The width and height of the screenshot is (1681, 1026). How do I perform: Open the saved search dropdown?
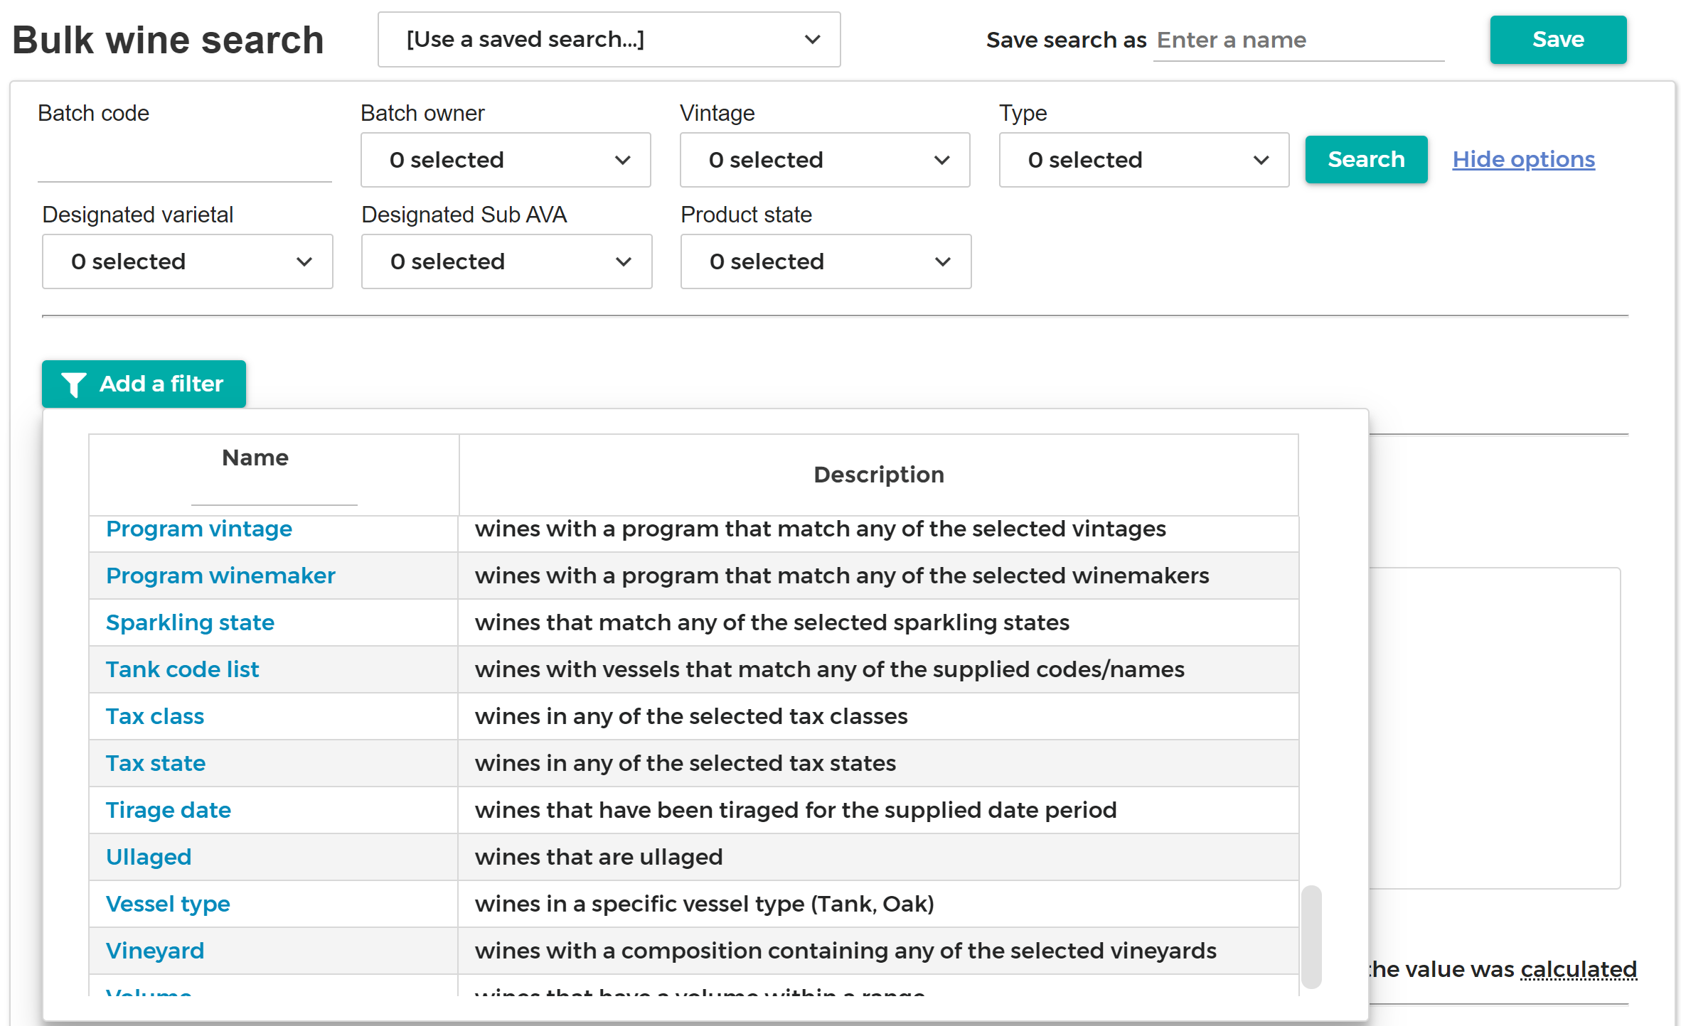point(609,40)
